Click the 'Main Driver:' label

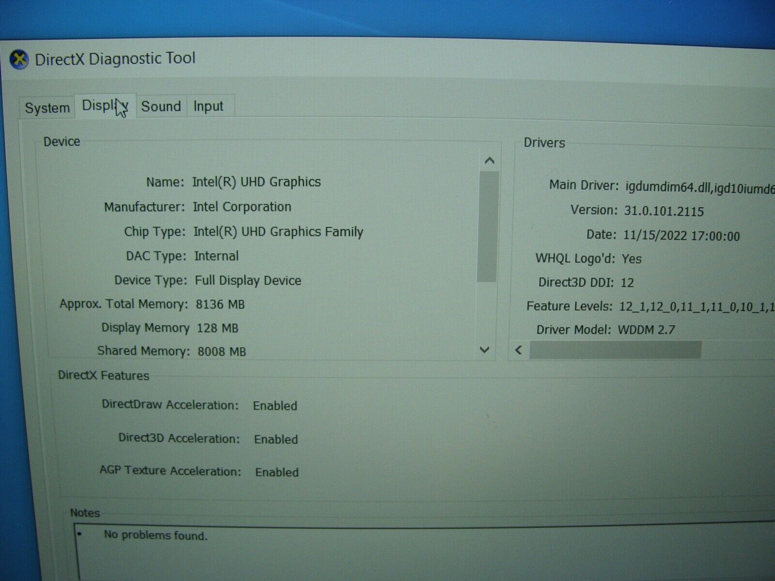click(x=584, y=185)
